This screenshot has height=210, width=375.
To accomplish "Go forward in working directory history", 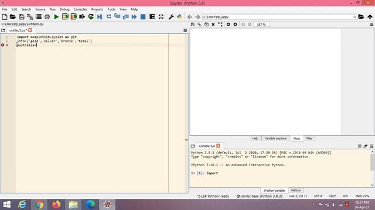I will (x=197, y=17).
